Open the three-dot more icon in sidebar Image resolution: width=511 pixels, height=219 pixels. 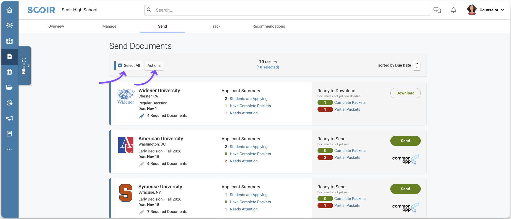coord(9,149)
